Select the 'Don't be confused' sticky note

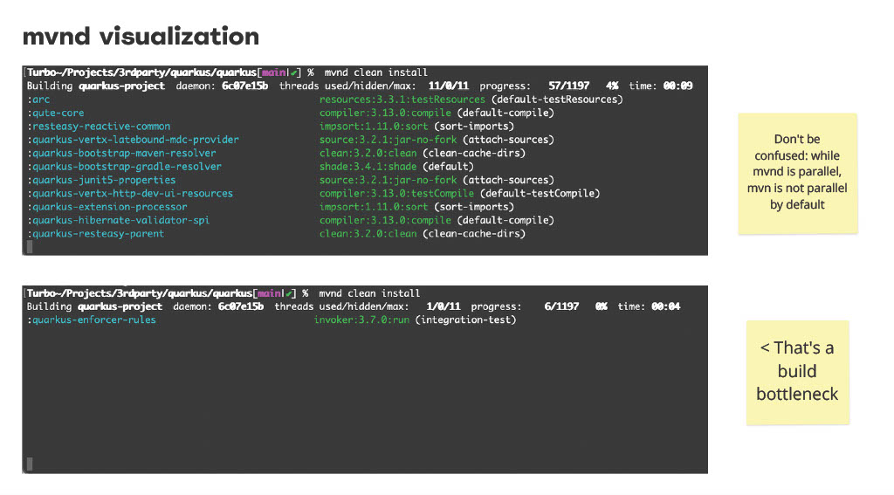pos(798,174)
